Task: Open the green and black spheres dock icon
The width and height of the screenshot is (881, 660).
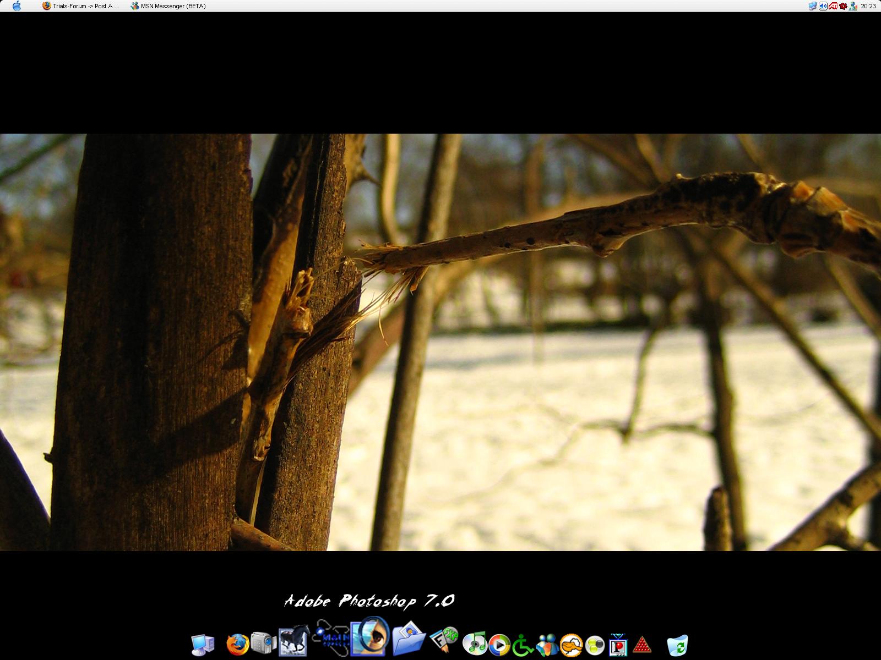Action: pos(595,645)
